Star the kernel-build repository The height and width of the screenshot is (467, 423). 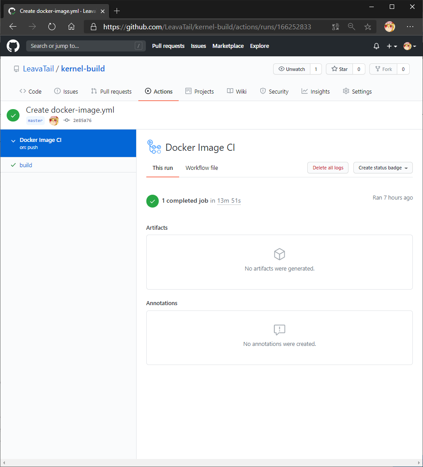(339, 69)
